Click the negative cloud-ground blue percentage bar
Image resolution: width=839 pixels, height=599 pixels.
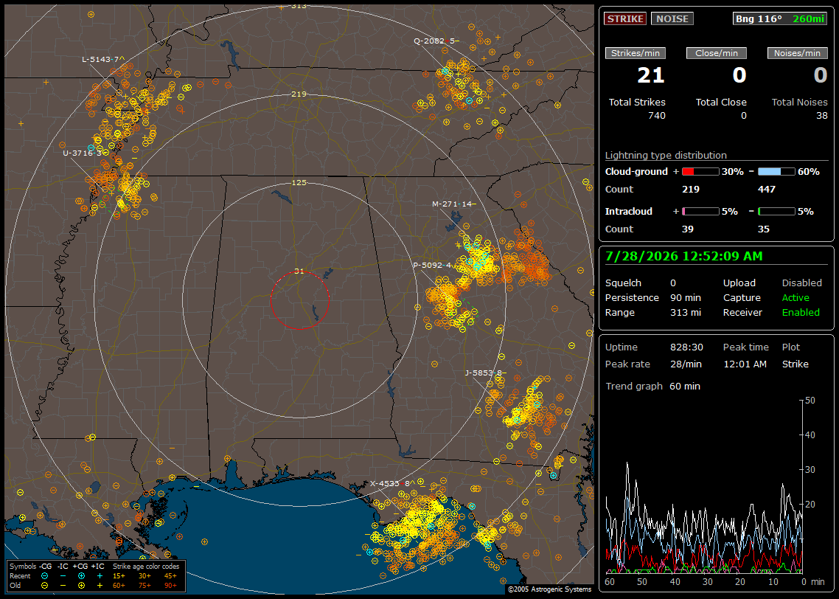point(776,172)
